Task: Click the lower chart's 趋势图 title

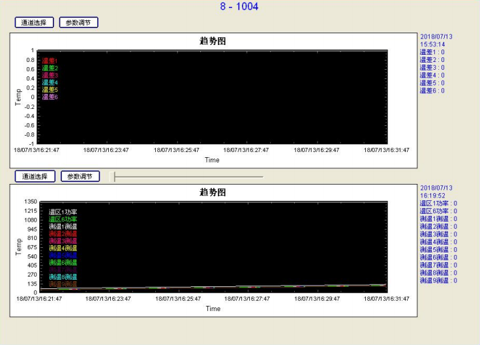Action: point(213,192)
